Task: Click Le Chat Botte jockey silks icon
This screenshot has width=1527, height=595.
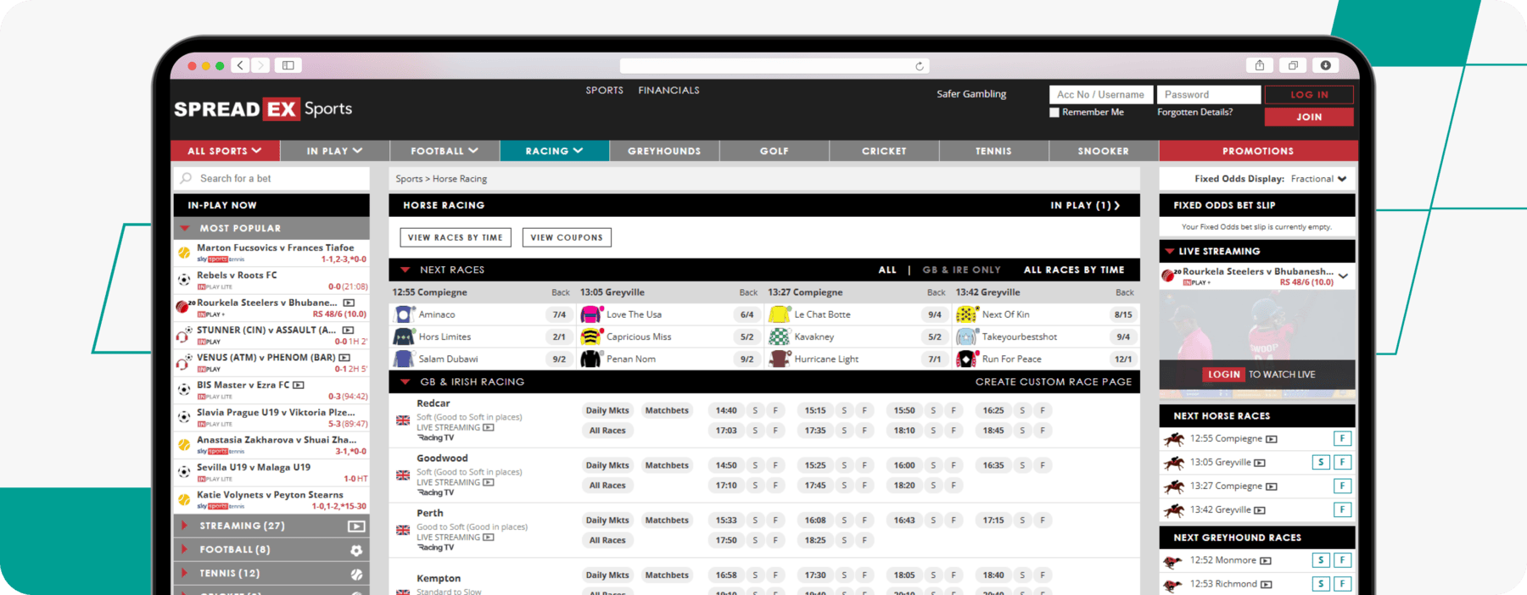Action: [779, 314]
